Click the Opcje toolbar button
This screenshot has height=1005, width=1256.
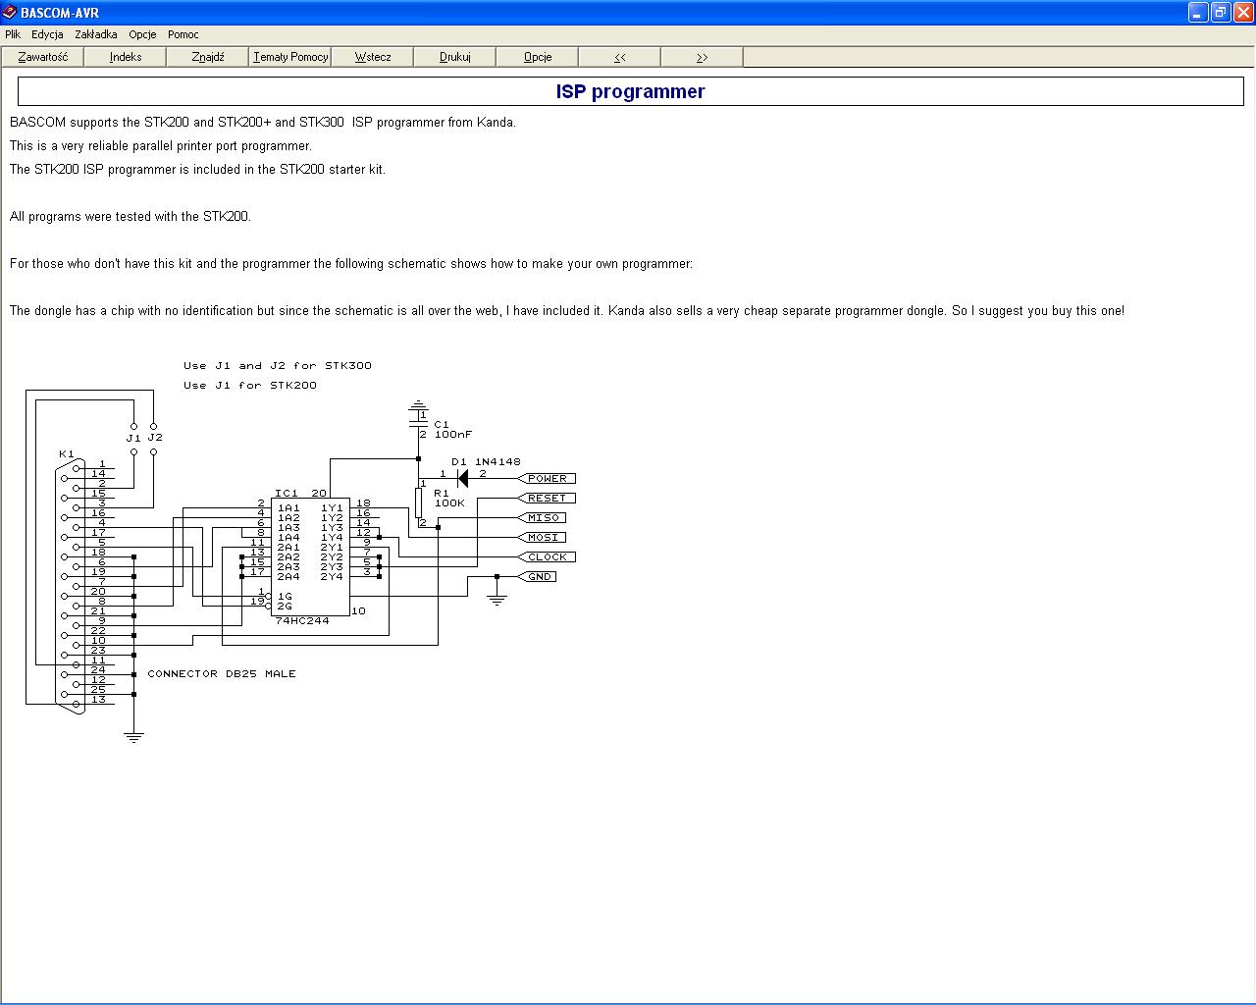538,57
